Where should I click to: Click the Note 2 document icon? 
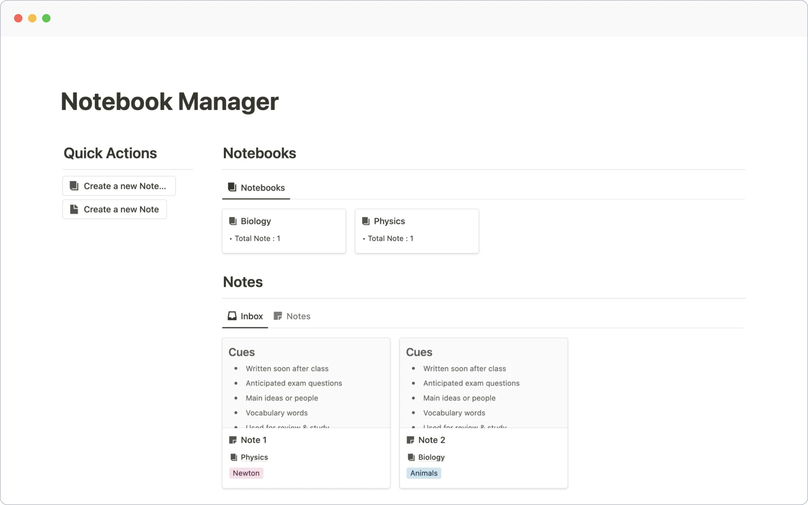(410, 440)
